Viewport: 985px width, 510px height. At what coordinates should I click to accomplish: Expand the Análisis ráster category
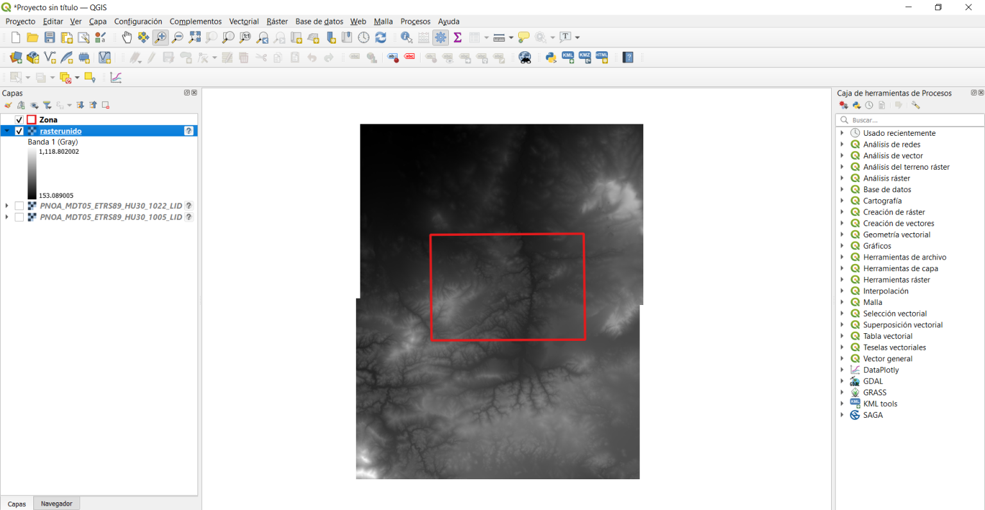(x=842, y=178)
